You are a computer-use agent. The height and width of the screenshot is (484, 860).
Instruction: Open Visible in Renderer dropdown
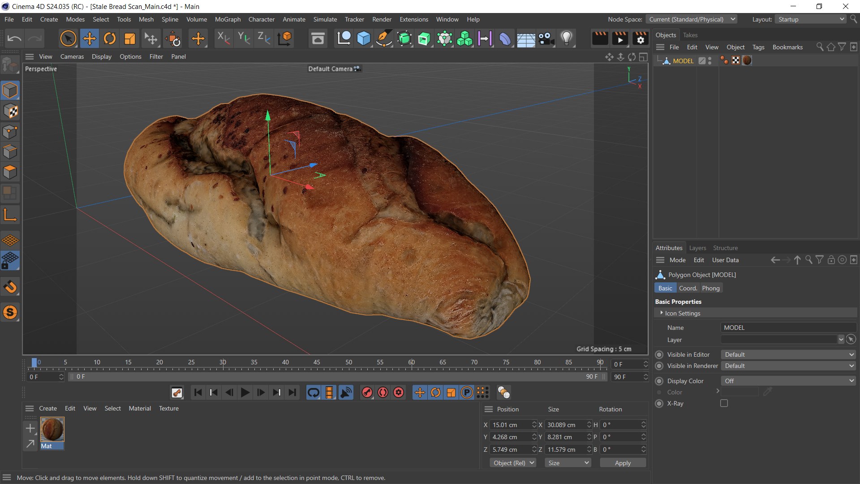789,366
